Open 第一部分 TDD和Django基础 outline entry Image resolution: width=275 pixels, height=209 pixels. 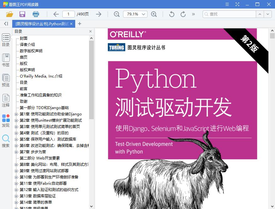click(x=44, y=108)
